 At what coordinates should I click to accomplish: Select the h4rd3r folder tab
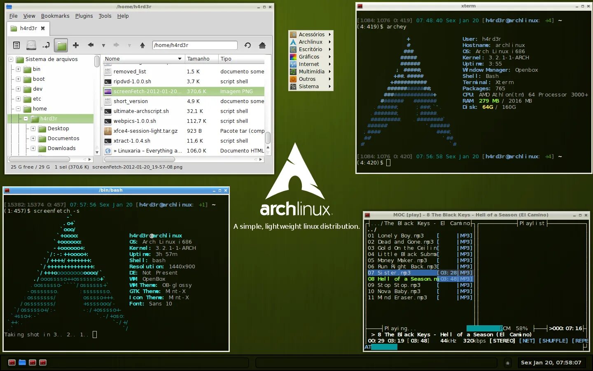pos(28,28)
